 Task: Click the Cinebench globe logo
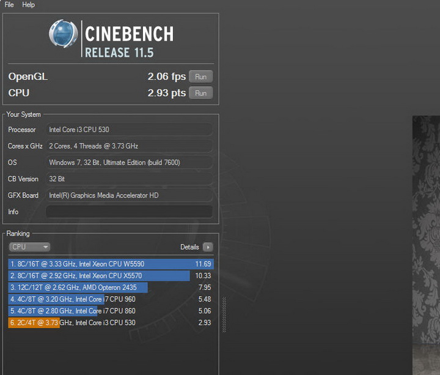[63, 34]
